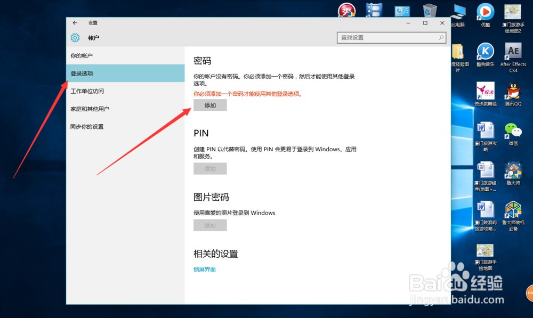Open the WeChat desktop icon
The width and height of the screenshot is (533, 318).
click(x=513, y=134)
